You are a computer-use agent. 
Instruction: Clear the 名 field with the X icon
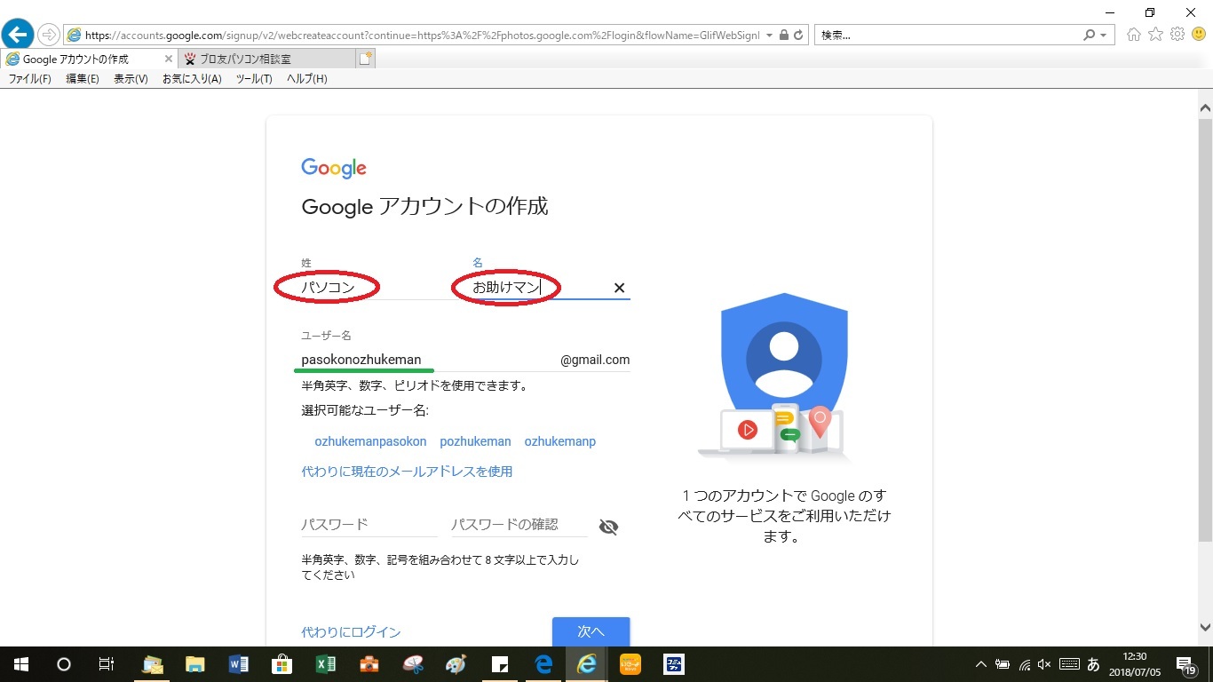pos(620,288)
